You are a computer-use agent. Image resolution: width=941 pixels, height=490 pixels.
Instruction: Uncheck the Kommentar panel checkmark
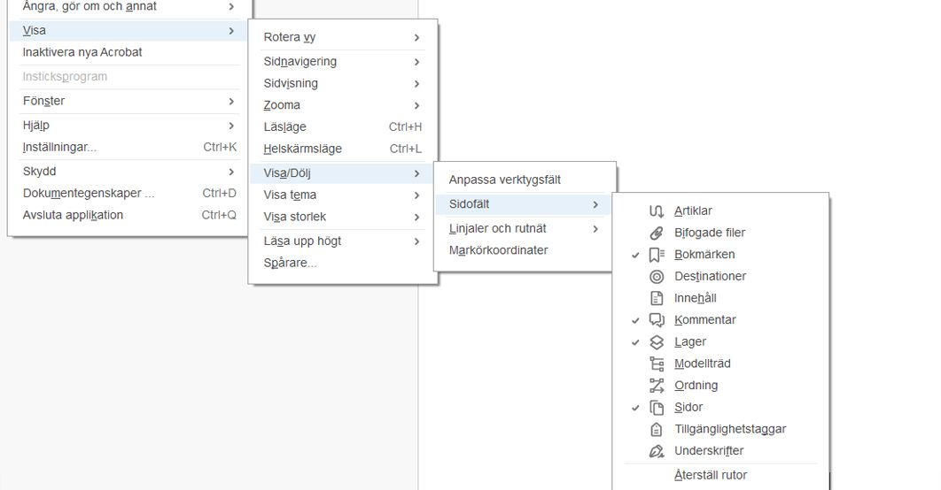pos(635,320)
